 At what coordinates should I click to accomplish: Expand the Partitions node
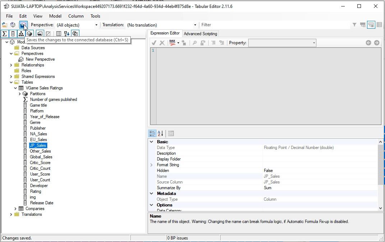(20, 94)
